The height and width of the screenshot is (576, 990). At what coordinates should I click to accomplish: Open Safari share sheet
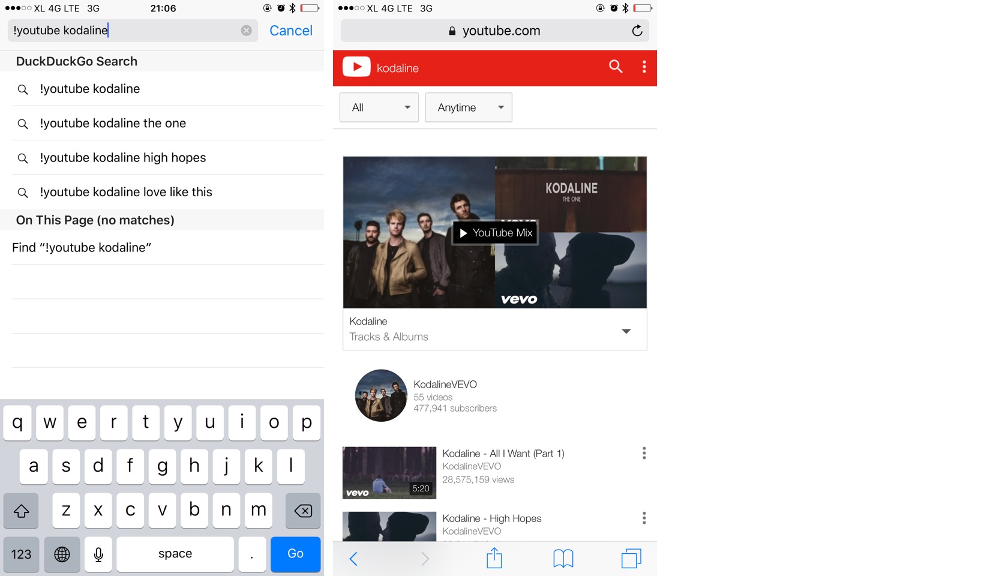494,558
